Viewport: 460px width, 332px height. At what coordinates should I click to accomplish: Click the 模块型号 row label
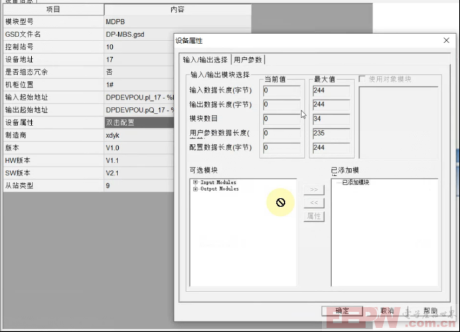tap(53, 22)
